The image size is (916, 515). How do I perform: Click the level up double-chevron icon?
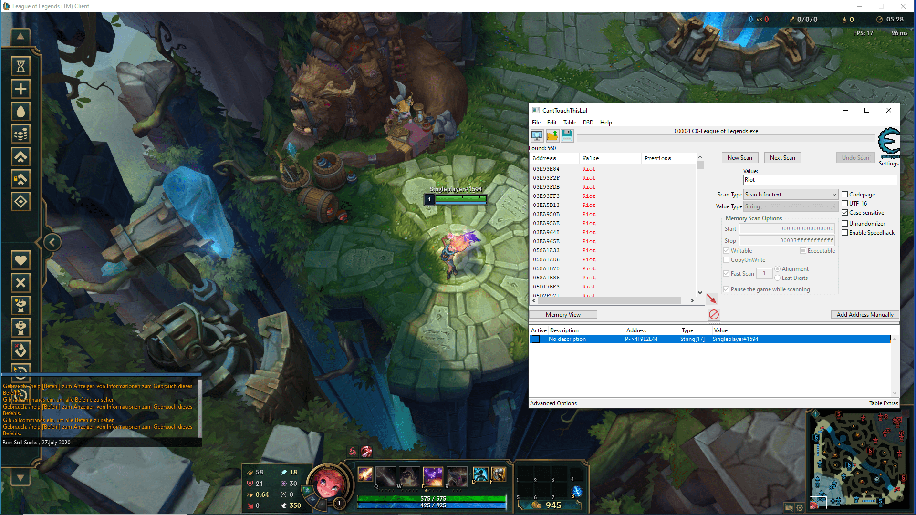(21, 156)
